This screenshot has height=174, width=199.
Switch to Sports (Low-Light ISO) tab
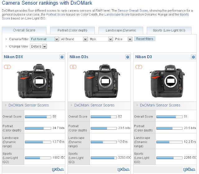169,30
